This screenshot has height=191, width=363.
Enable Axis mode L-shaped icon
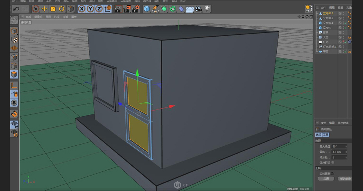click(x=14, y=85)
